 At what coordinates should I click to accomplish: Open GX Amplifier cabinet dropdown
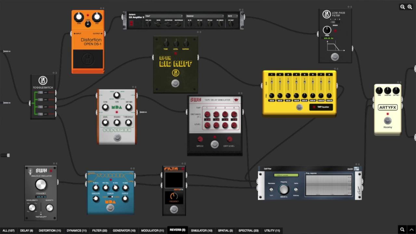coord(232,16)
